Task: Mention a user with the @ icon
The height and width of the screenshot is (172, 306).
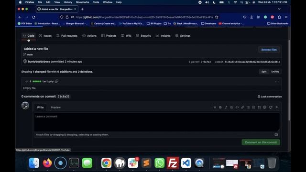Action: pyautogui.click(x=264, y=107)
